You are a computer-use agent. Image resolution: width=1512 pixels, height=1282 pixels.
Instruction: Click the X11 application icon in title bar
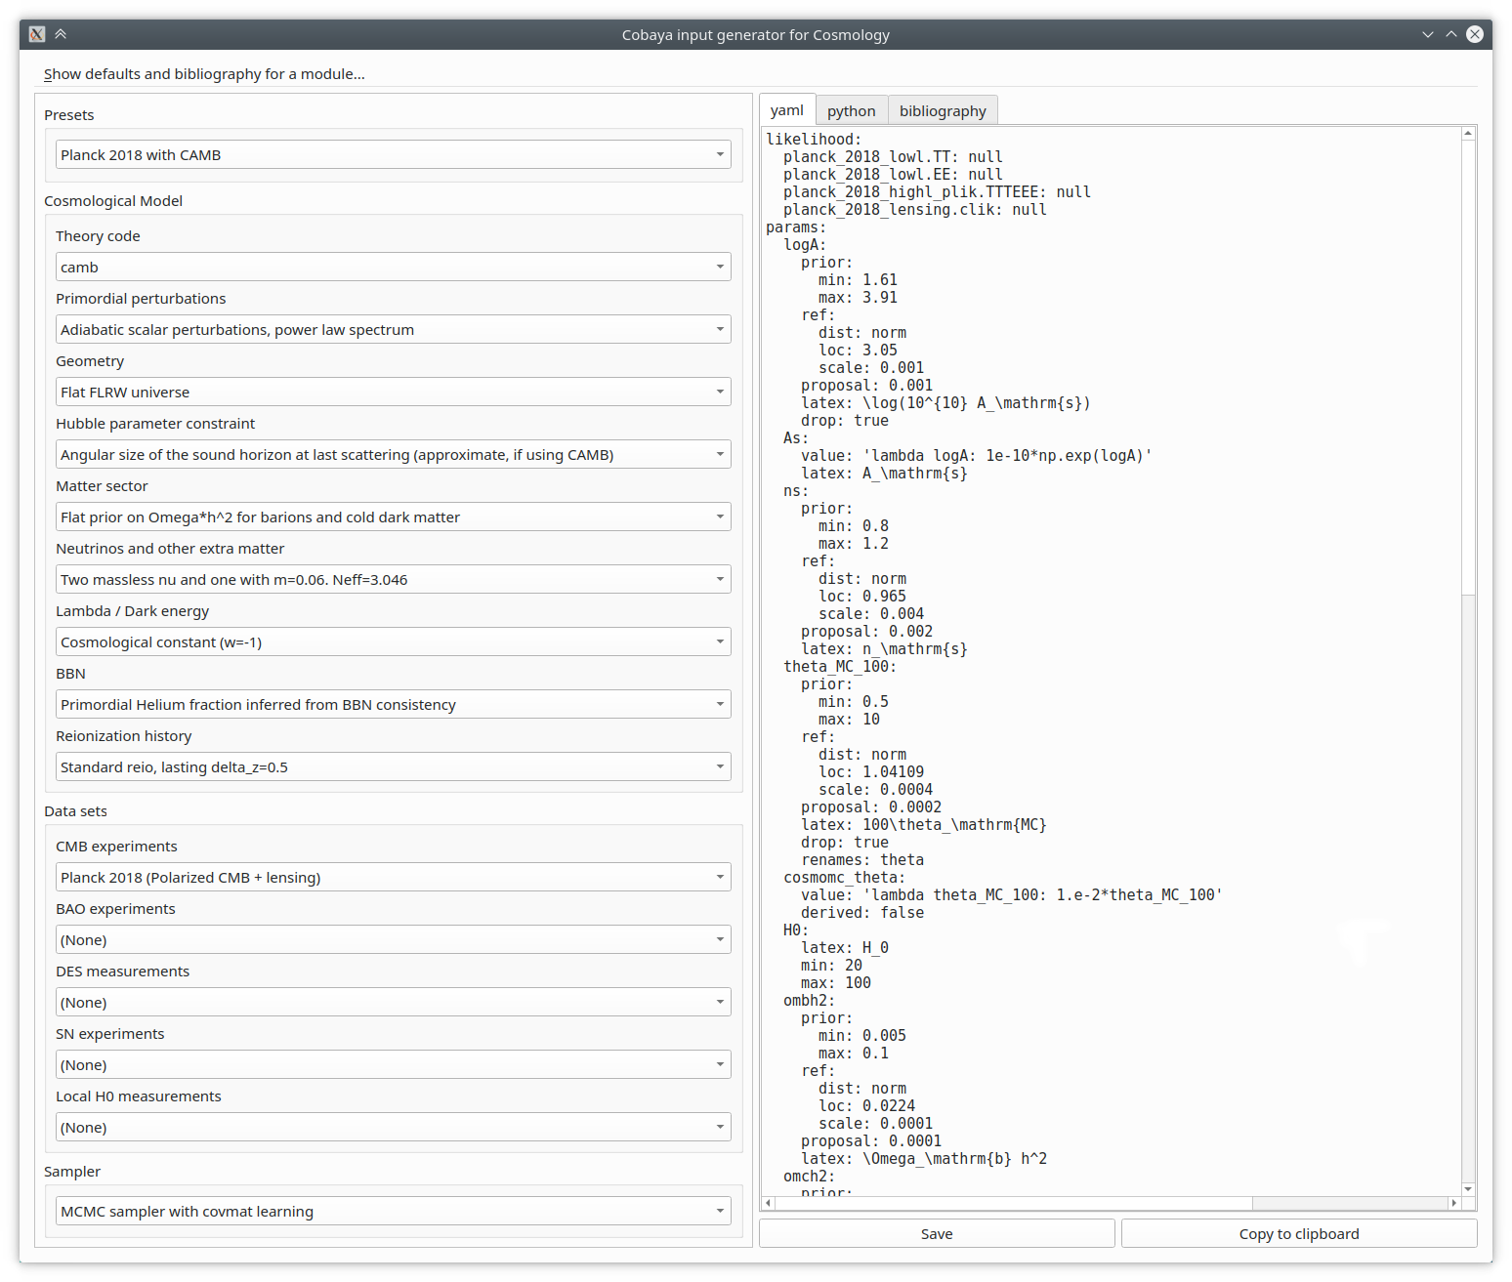(37, 34)
